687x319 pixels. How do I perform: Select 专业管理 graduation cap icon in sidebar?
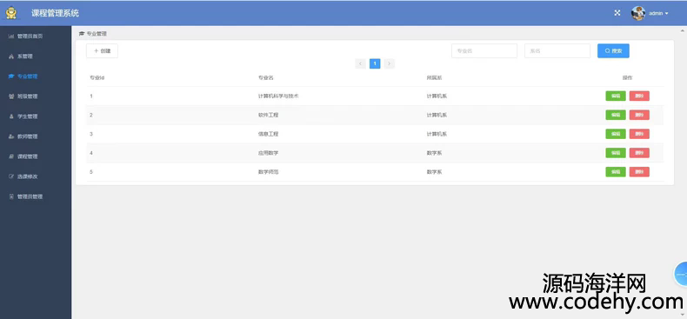click(x=11, y=76)
